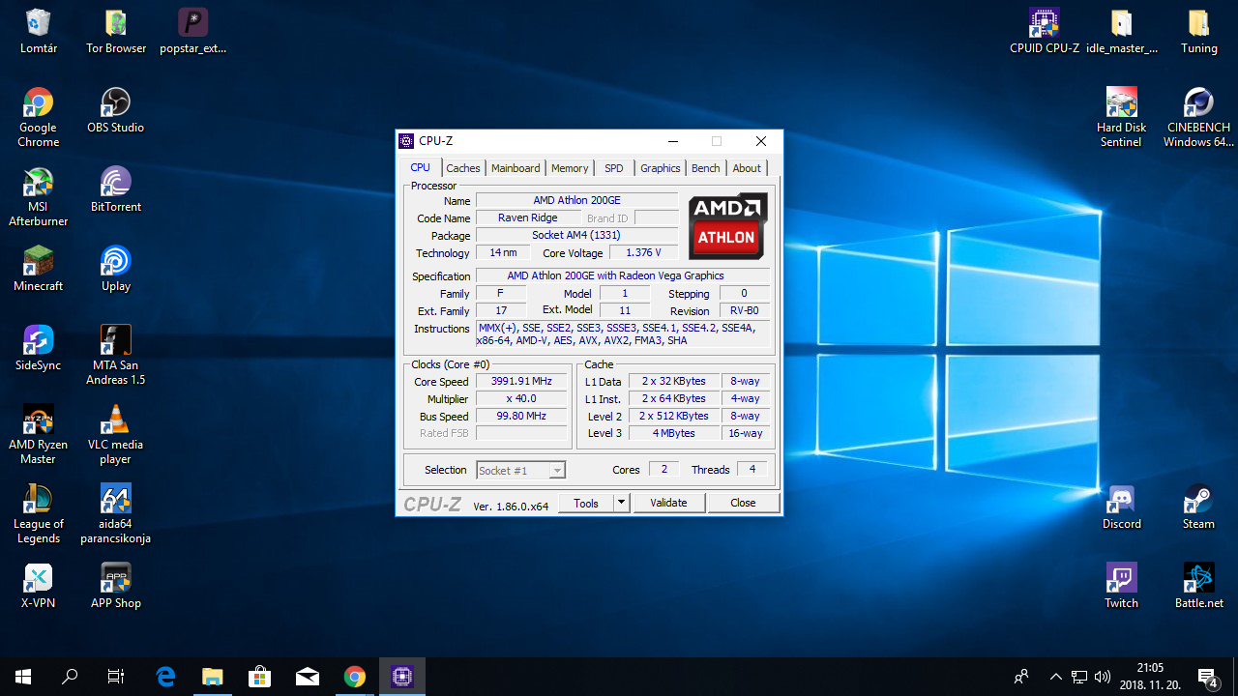This screenshot has height=696, width=1238.
Task: Click the Package Socket AM4 (1331) value
Action: (576, 235)
